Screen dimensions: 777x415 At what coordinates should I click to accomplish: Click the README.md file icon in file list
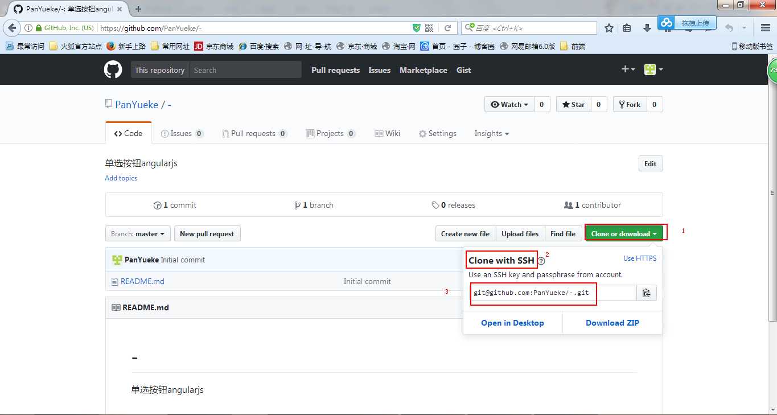(x=116, y=281)
